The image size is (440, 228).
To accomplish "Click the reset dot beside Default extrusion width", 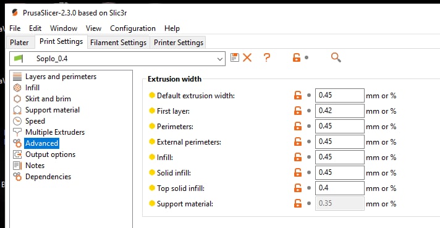I will (x=309, y=95).
